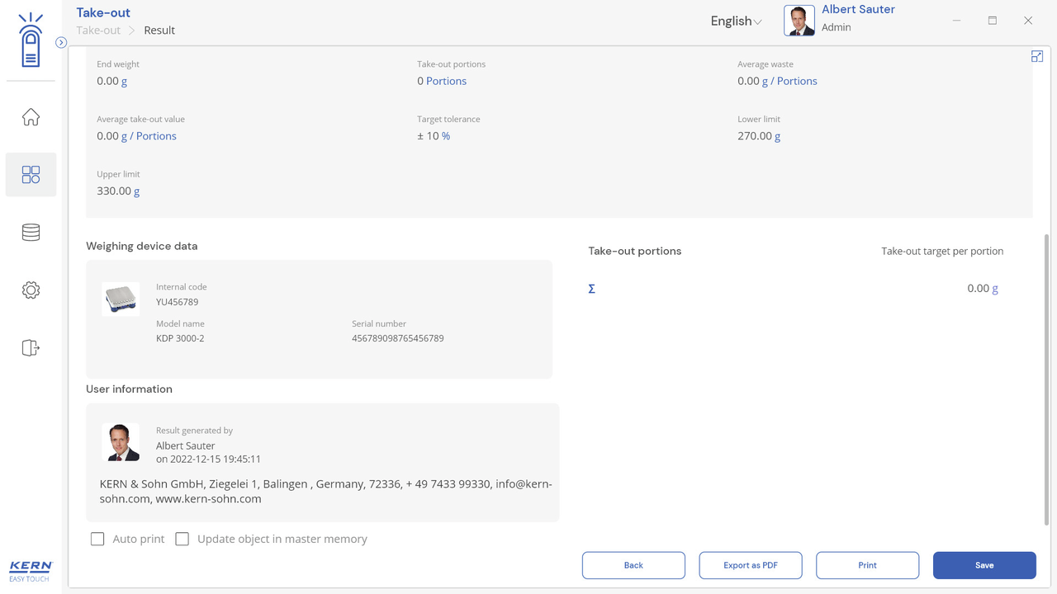The image size is (1057, 594).
Task: Open the Home page from sidebar
Action: pos(31,117)
